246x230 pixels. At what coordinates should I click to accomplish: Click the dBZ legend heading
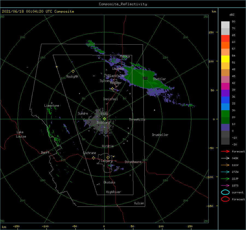pyautogui.click(x=232, y=14)
